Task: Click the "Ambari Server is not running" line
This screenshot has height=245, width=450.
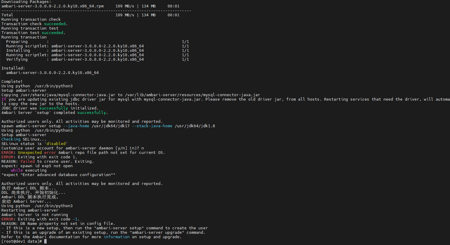Action: click(35, 215)
